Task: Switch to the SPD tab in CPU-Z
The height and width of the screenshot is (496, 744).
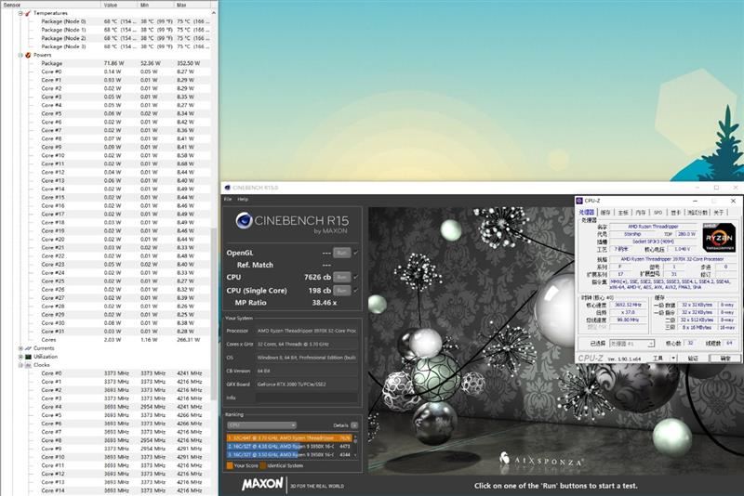Action: [x=658, y=213]
